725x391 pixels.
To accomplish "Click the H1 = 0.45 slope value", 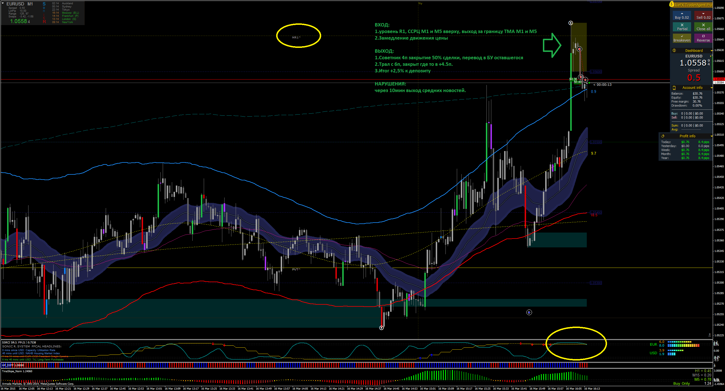I will click(x=703, y=371).
